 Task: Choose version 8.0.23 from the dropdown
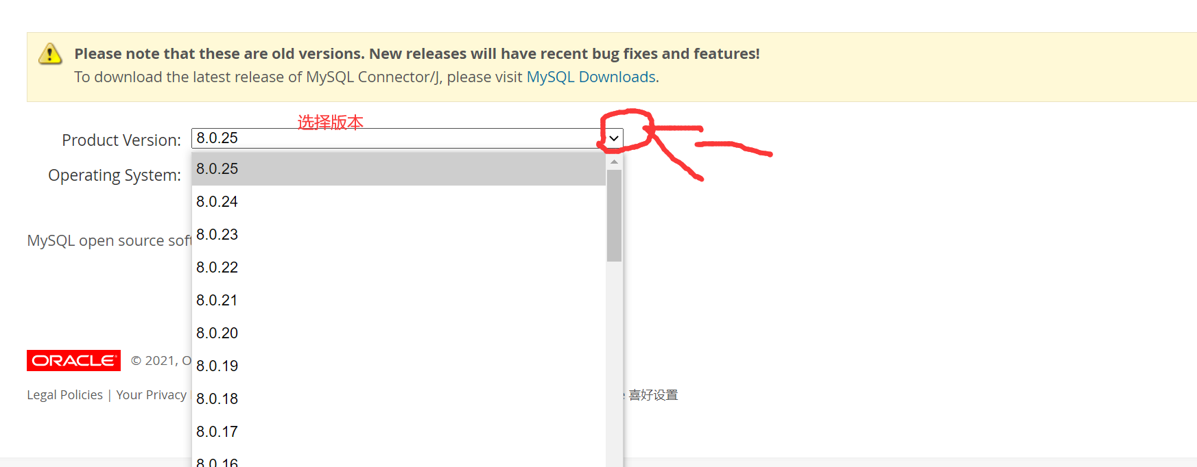click(399, 234)
